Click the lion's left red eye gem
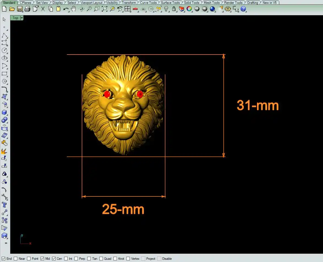Viewport: 323px width, 262px height. pos(107,94)
